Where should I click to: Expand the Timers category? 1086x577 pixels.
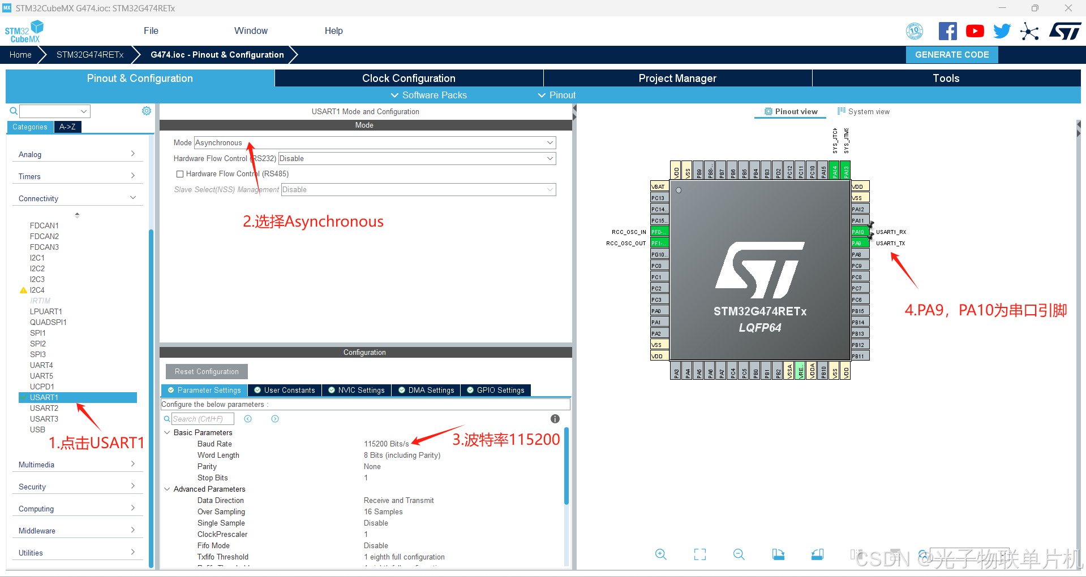(x=78, y=176)
